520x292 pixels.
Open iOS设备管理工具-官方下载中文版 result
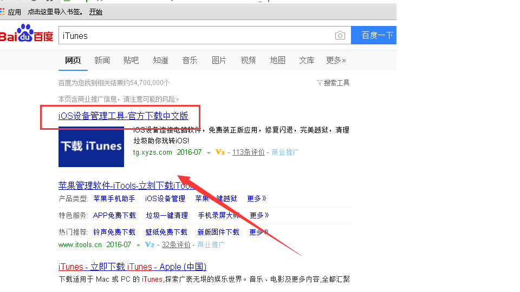[123, 116]
